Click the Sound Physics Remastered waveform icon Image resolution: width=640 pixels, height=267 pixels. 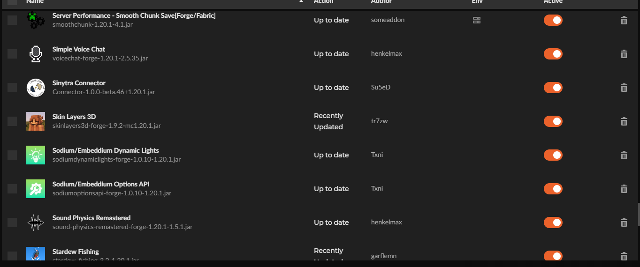36,222
